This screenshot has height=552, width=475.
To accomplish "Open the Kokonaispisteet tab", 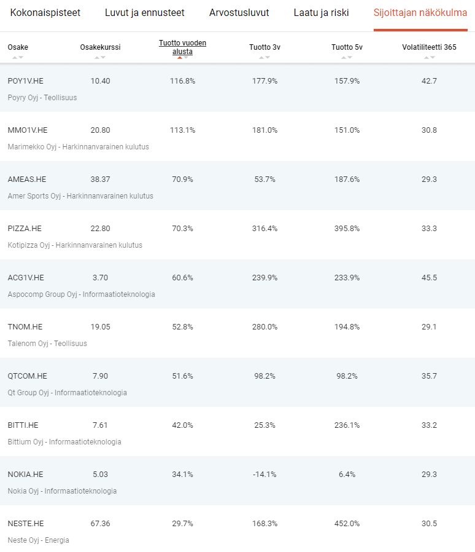I will point(45,13).
